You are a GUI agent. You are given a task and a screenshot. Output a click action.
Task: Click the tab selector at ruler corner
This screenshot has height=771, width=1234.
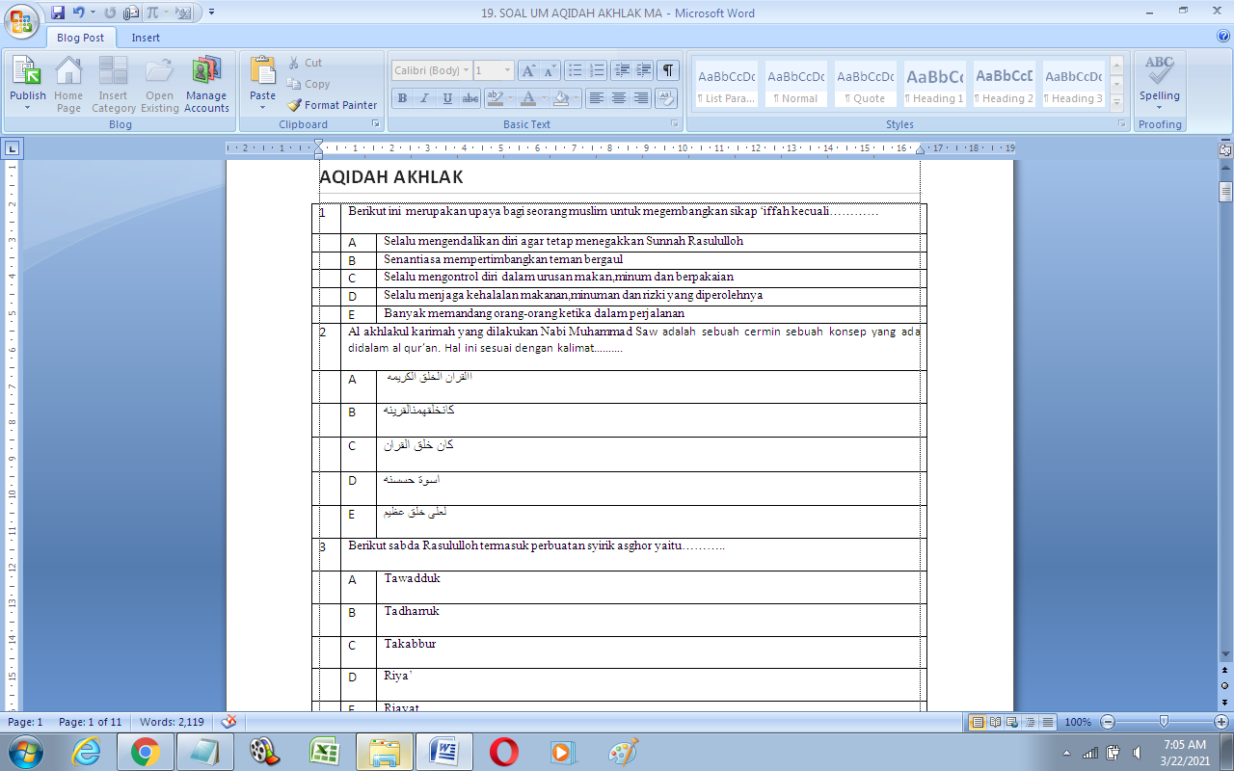12,148
